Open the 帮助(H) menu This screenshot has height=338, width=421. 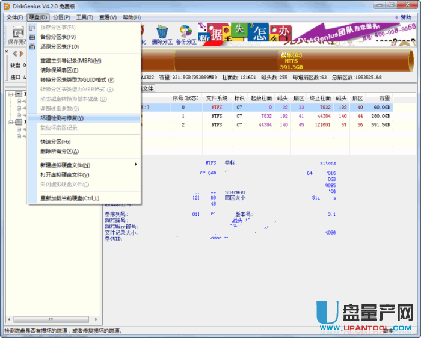coord(132,17)
